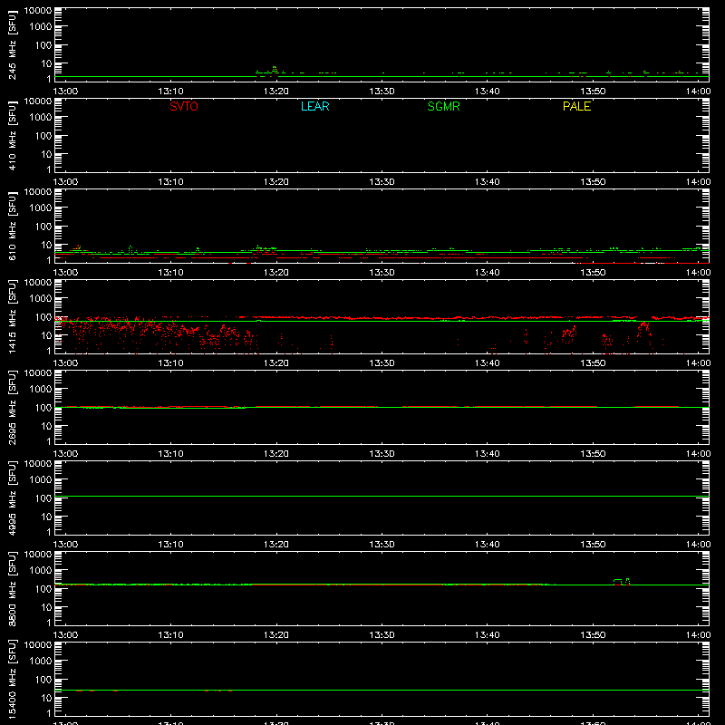
Task: Select the 245 MHz [SFU] axis title
Action: [x=12, y=44]
